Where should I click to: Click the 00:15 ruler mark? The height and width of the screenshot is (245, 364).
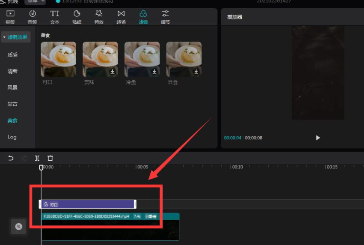click(x=332, y=167)
